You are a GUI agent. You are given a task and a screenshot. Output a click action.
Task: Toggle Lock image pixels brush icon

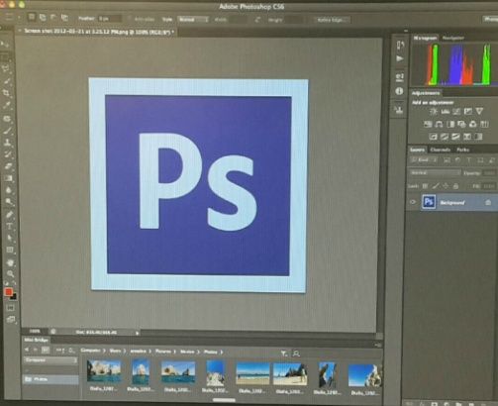click(436, 186)
